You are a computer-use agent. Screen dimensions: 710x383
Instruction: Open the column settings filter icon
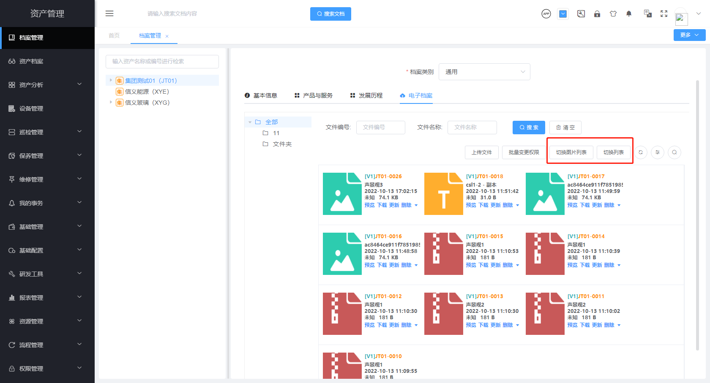(658, 152)
